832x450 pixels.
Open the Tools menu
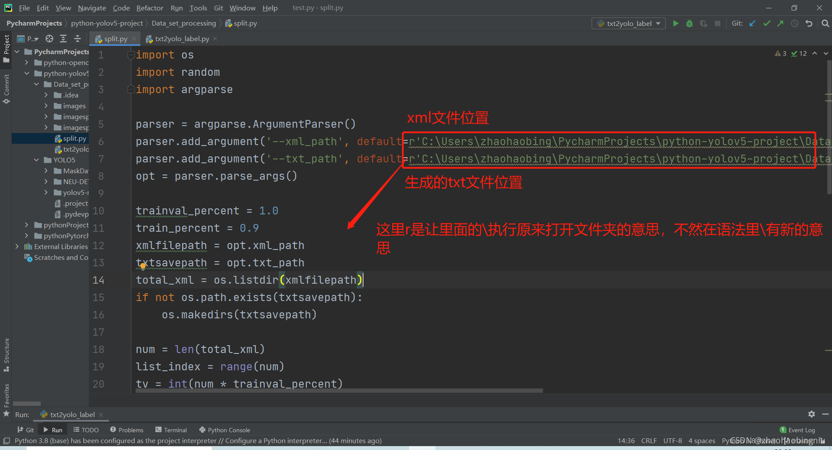coord(198,8)
